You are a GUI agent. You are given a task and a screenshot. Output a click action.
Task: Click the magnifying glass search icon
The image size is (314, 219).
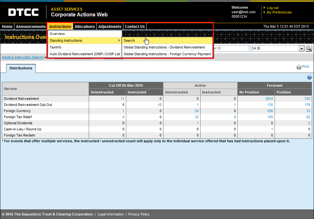point(309,48)
